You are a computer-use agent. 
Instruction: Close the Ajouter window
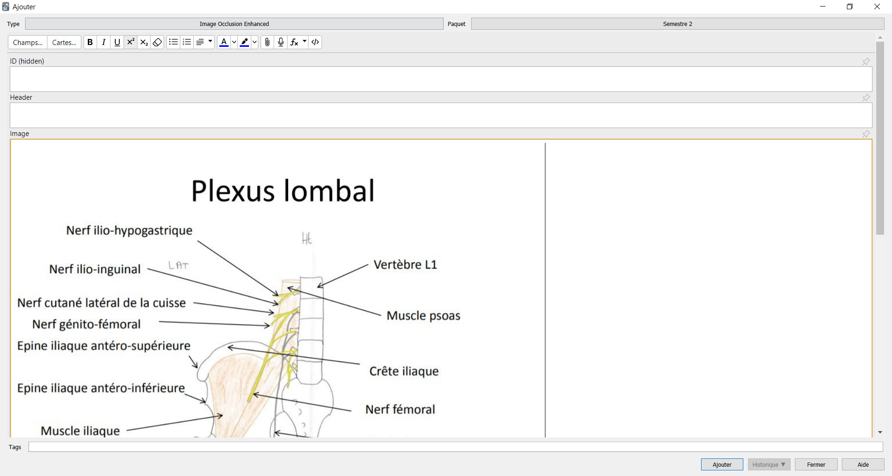[x=877, y=6]
